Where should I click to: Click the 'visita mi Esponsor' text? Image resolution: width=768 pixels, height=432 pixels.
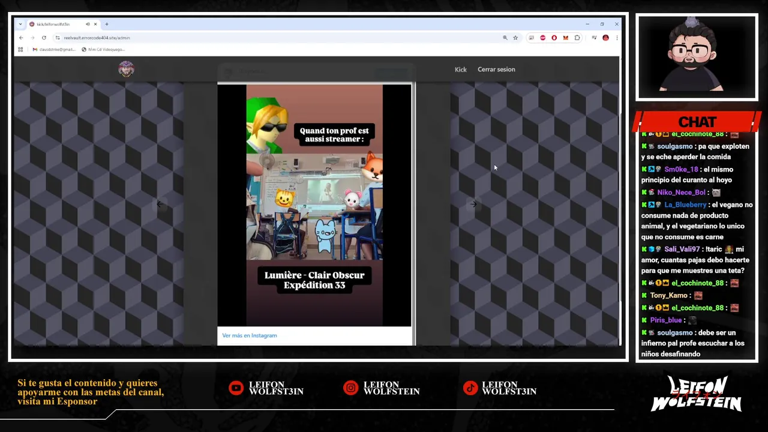[57, 401]
